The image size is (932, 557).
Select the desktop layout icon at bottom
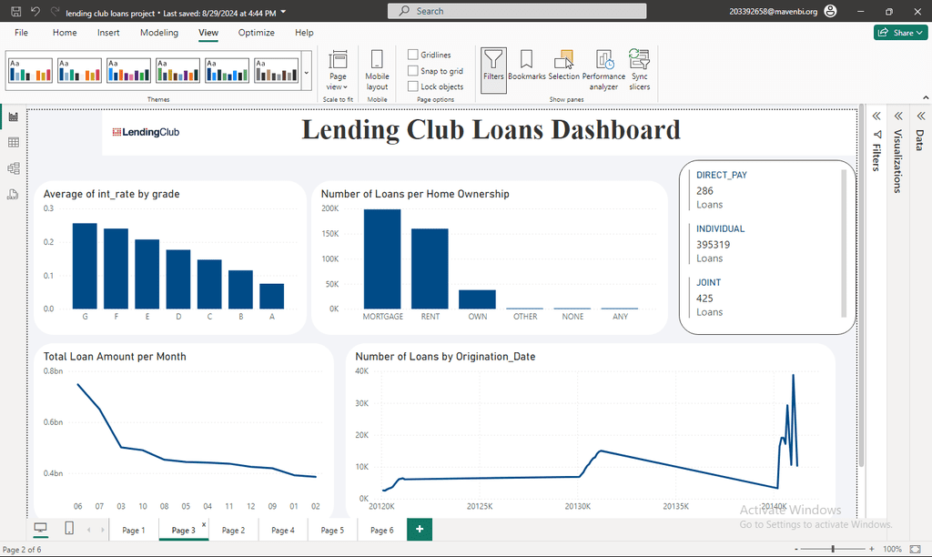coord(40,529)
